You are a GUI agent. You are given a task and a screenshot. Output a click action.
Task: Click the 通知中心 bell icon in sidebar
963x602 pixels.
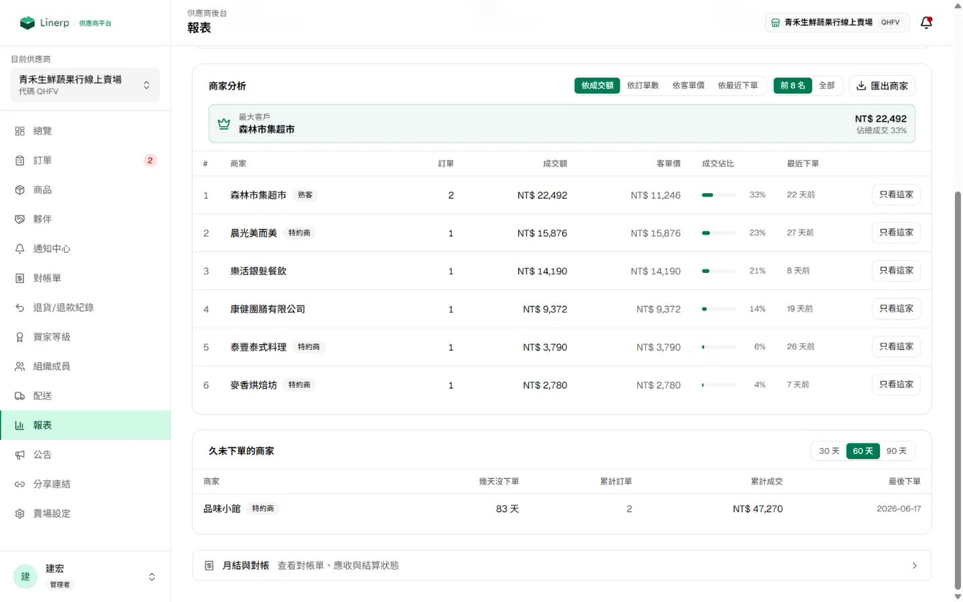(x=20, y=249)
